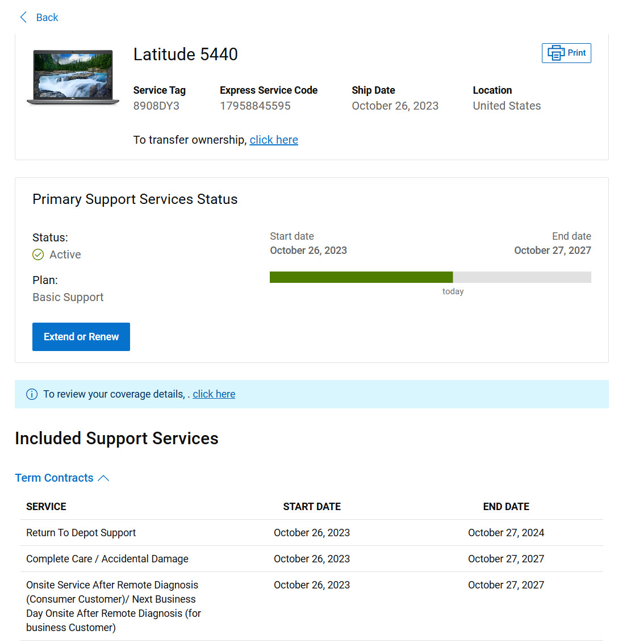Collapse the Term Contracts chevron
This screenshot has height=643, width=639.
103,478
